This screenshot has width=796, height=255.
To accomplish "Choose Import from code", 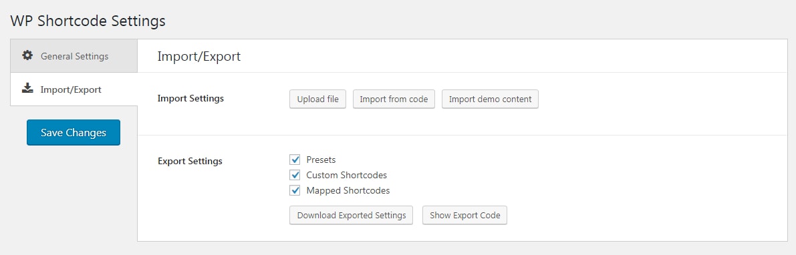I will tap(394, 99).
